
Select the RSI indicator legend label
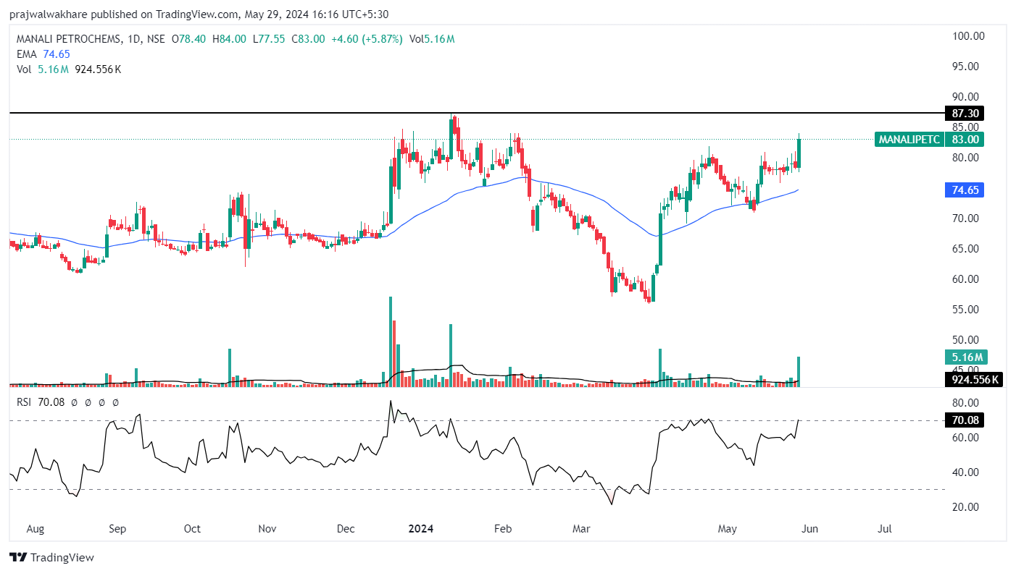tap(25, 402)
